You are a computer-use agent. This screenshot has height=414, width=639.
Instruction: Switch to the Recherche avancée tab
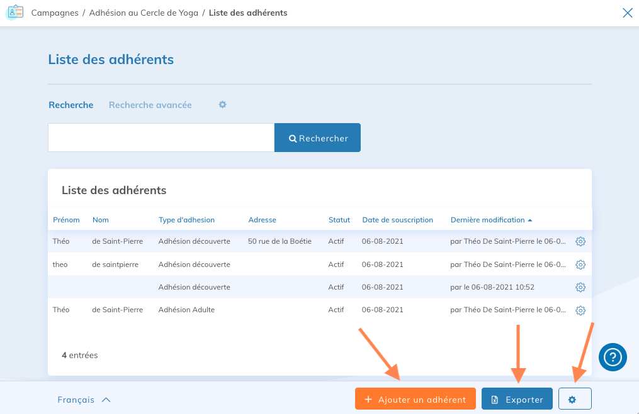tap(150, 105)
